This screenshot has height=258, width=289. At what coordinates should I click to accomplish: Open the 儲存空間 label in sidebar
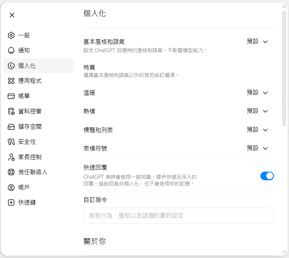[30, 127]
